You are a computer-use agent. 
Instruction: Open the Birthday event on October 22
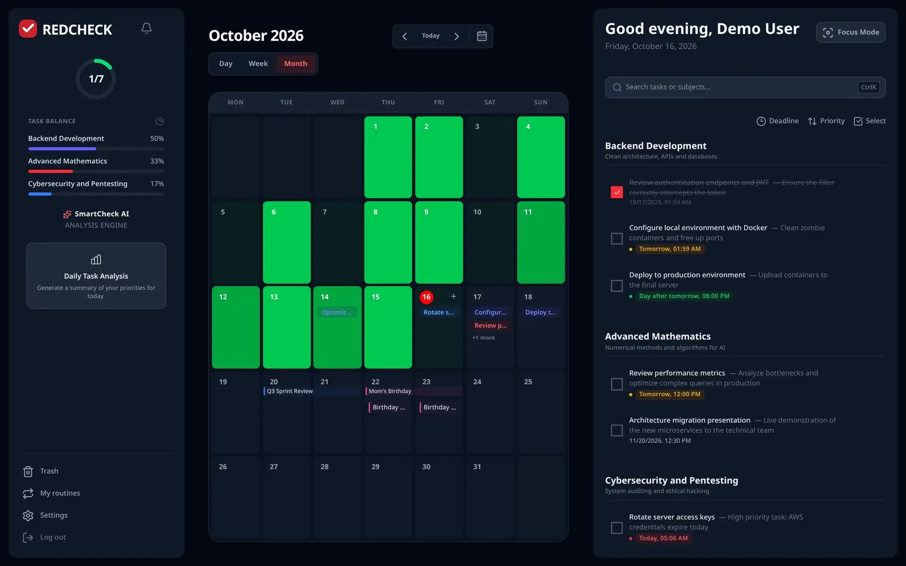[388, 408]
